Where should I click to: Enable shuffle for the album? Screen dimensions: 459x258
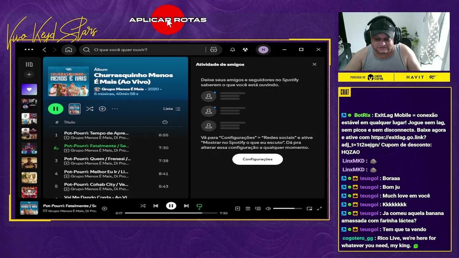(90, 109)
